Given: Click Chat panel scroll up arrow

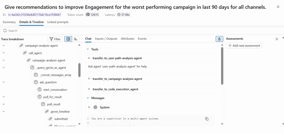Looking at the screenshot, I should 222,45.
